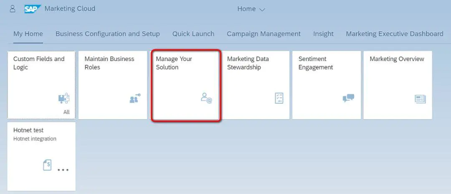Select the My Home tab
The height and width of the screenshot is (194, 451).
click(28, 34)
